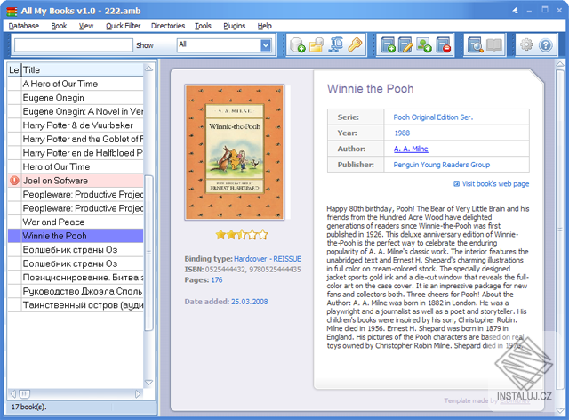
Task: Click the delete book icon
Action: click(x=444, y=45)
